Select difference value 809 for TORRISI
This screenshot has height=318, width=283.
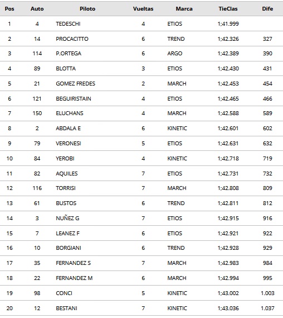tap(267, 188)
